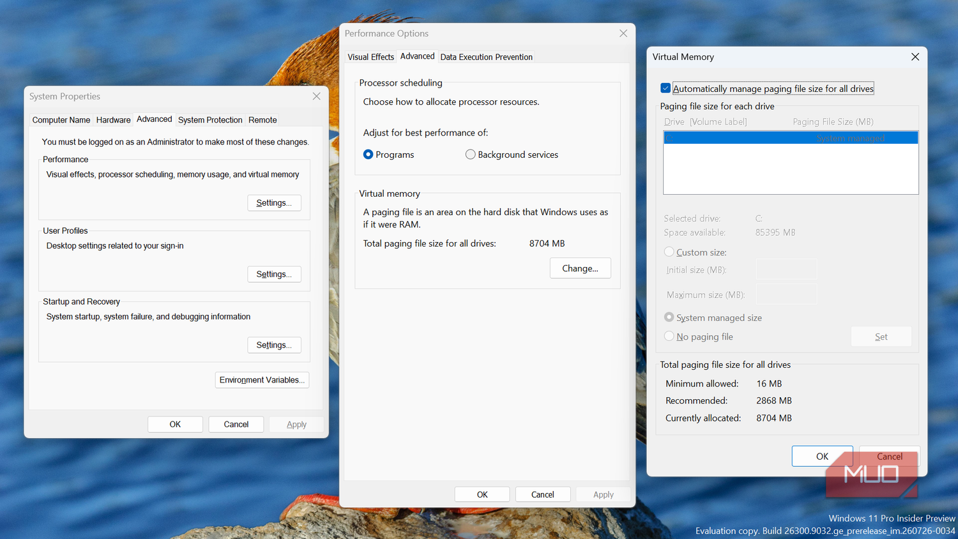Close the Performance Options window
958x539 pixels.
click(x=623, y=33)
